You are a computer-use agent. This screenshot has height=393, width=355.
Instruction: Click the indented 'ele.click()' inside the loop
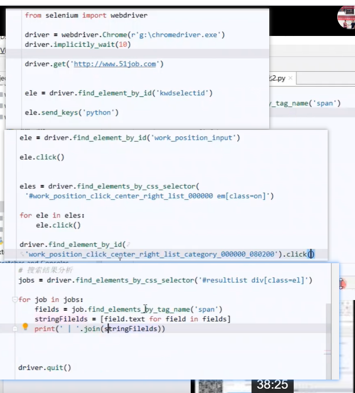[58, 225]
